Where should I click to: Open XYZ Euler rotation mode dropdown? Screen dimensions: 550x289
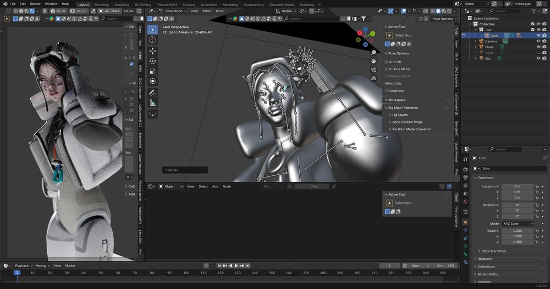(x=518, y=224)
